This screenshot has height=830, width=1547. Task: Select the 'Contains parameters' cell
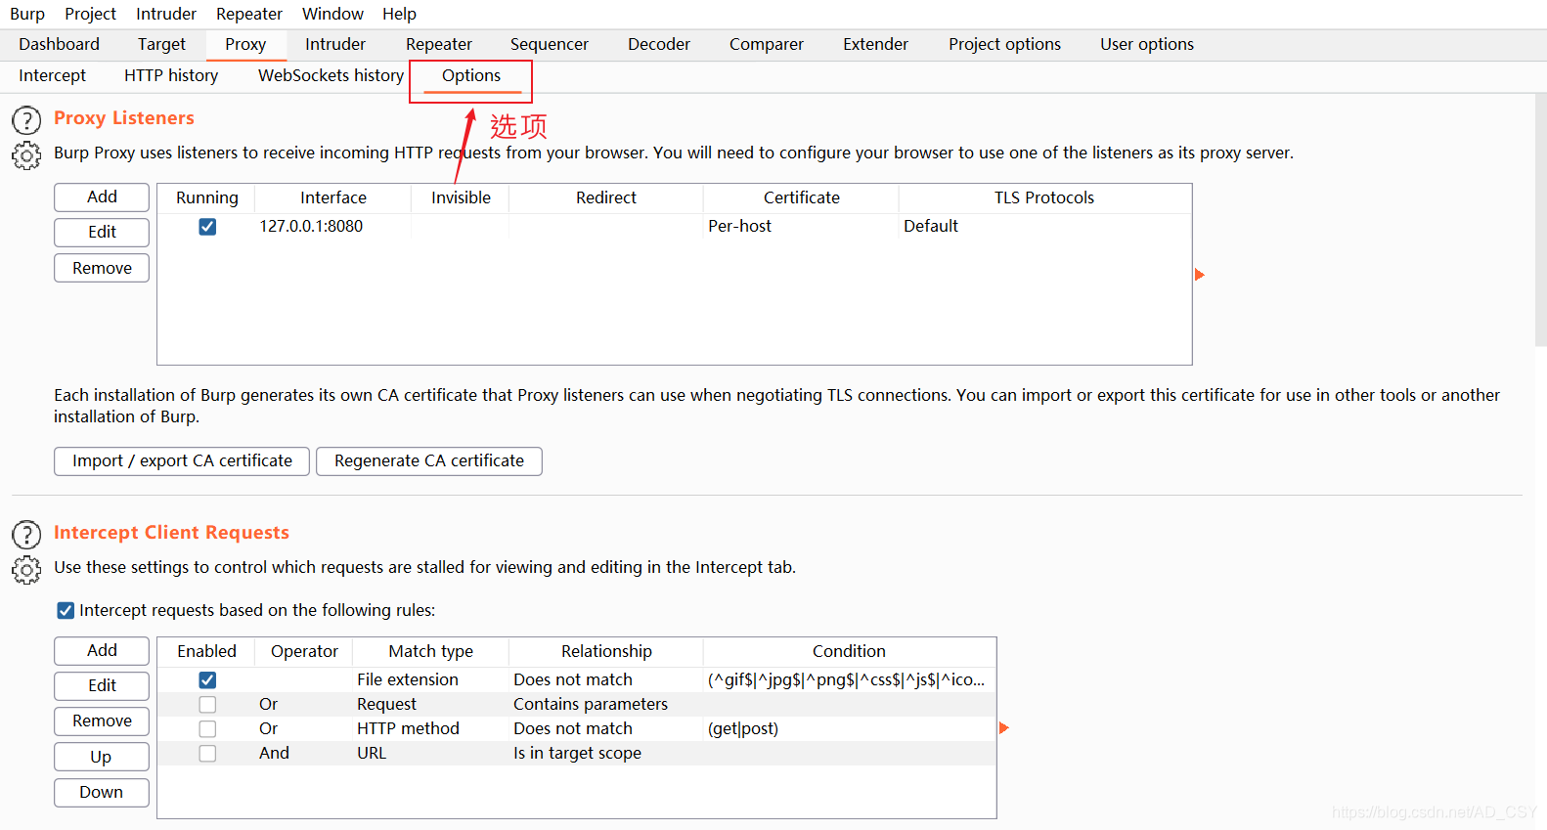[x=606, y=704]
